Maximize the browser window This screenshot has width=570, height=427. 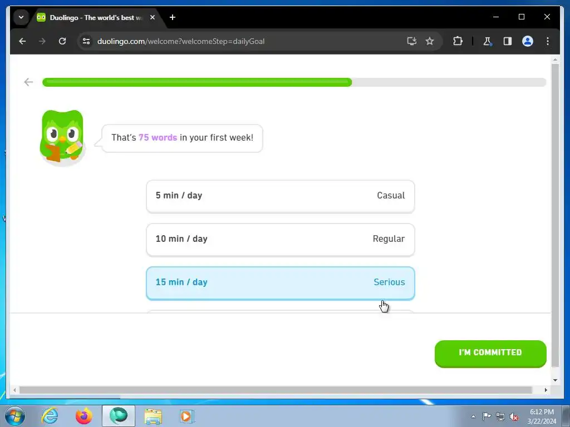click(521, 17)
